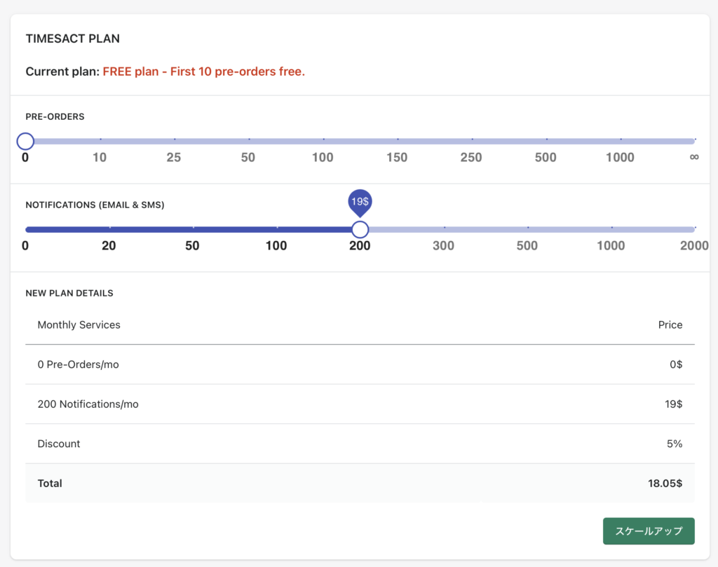This screenshot has width=718, height=567.
Task: Click the Current plan: label
Action: click(x=62, y=71)
